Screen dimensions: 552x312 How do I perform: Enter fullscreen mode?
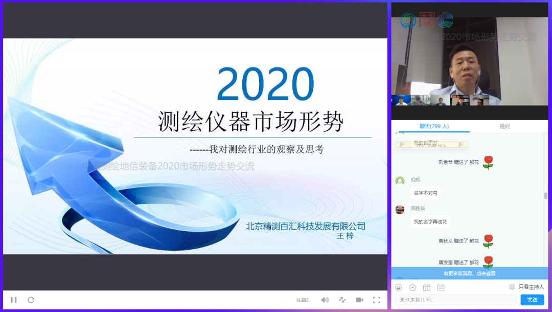(377, 300)
